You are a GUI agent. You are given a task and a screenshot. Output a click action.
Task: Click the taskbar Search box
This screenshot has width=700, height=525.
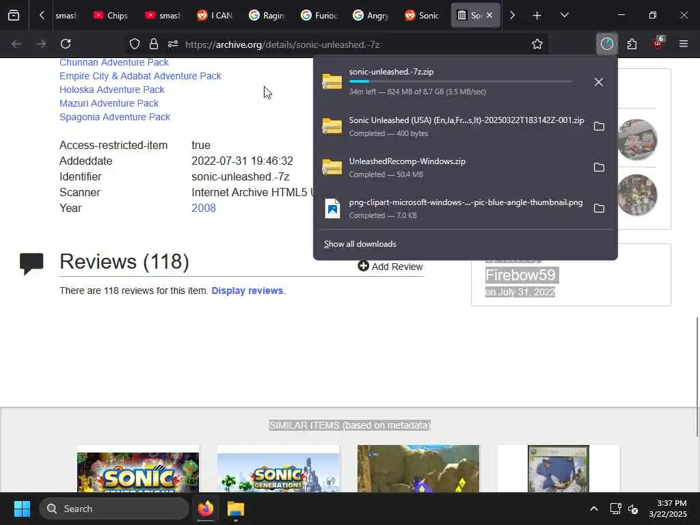[x=114, y=509]
